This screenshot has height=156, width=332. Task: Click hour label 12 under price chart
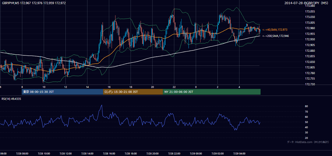tap(65, 87)
